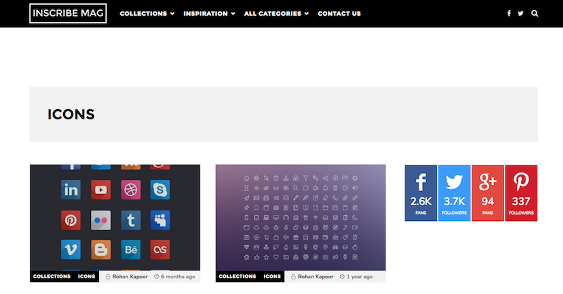Viewport: 563px width, 294px height.
Task: Click the YouTube icon in thumbnail
Action: click(101, 190)
